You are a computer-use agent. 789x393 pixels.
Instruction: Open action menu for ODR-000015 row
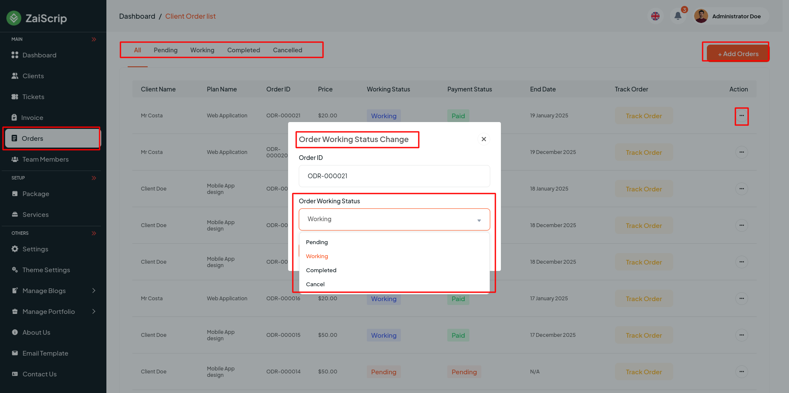742,335
